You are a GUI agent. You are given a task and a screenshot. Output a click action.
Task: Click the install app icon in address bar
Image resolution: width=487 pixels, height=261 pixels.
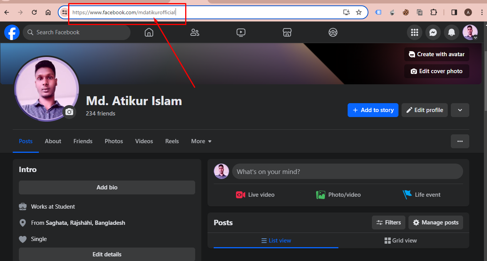[x=346, y=12]
